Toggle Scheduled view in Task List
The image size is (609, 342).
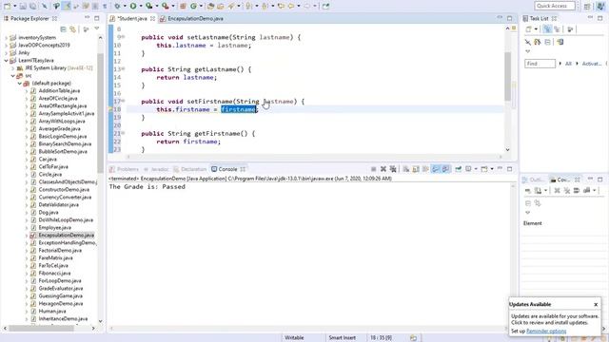point(557,29)
